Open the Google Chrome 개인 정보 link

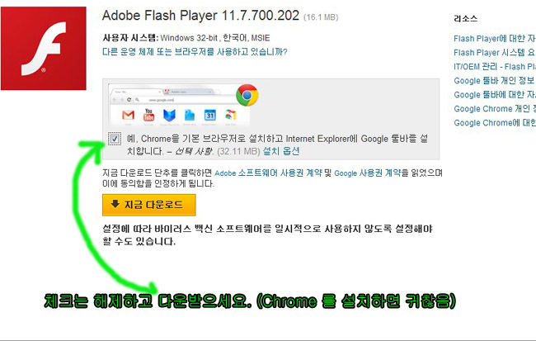495,108
